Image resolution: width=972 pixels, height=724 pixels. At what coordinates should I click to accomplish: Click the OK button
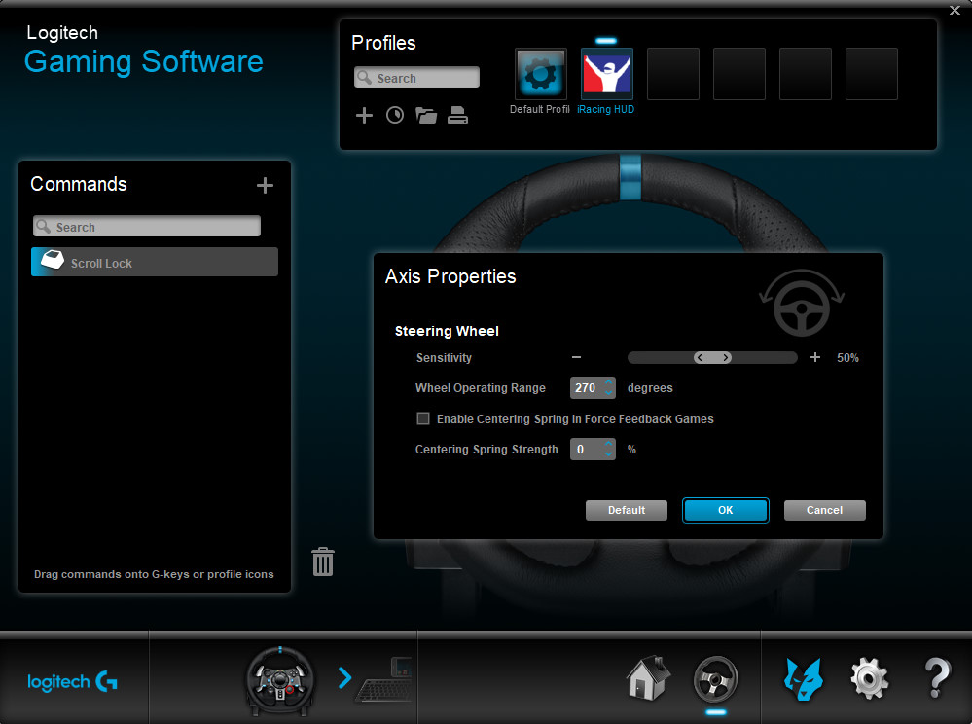point(726,510)
